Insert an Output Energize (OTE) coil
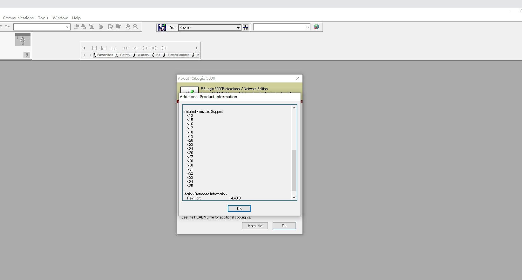This screenshot has width=522, height=280. coord(145,48)
